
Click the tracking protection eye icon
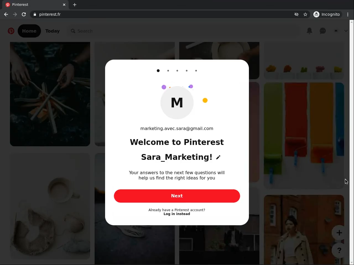coord(296,14)
